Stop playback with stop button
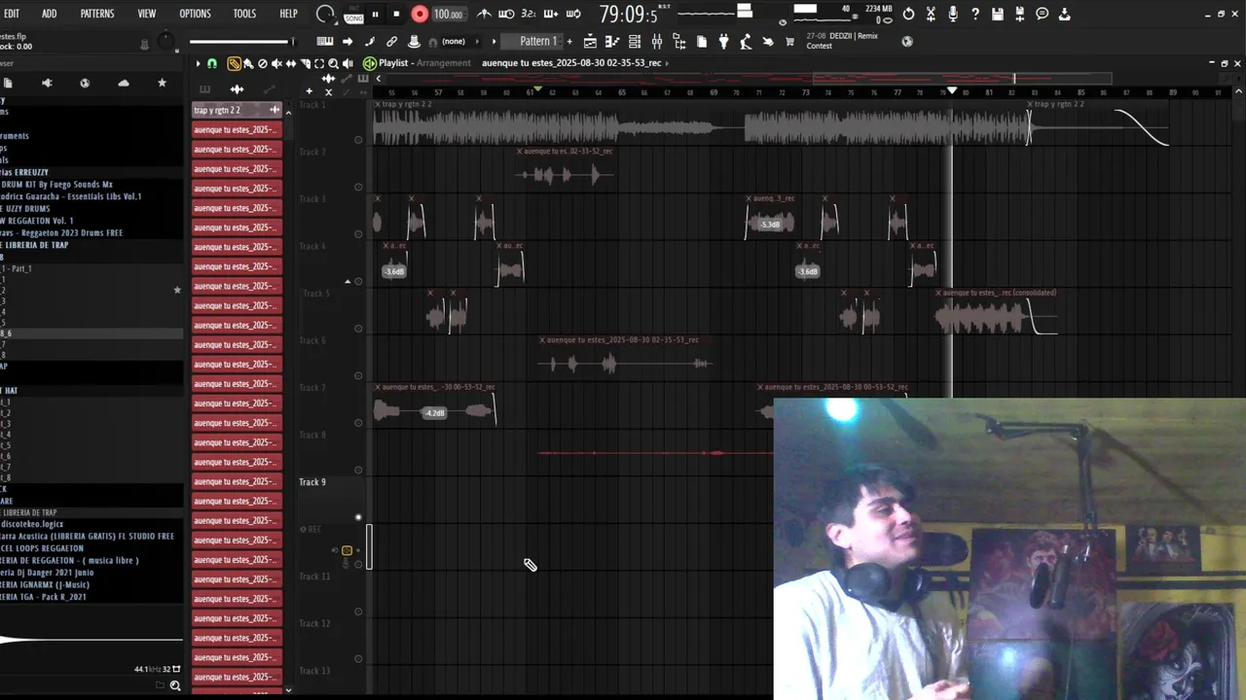Screen dimensions: 1246x700 396,14
